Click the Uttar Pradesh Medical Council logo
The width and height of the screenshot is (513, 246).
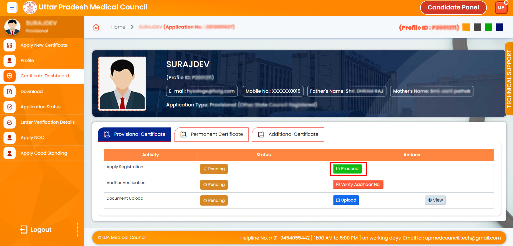(x=30, y=8)
